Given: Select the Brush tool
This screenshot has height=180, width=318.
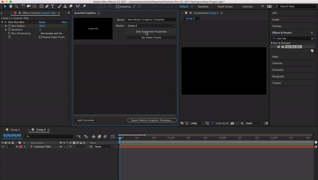Looking at the screenshot, I should tap(60, 6).
